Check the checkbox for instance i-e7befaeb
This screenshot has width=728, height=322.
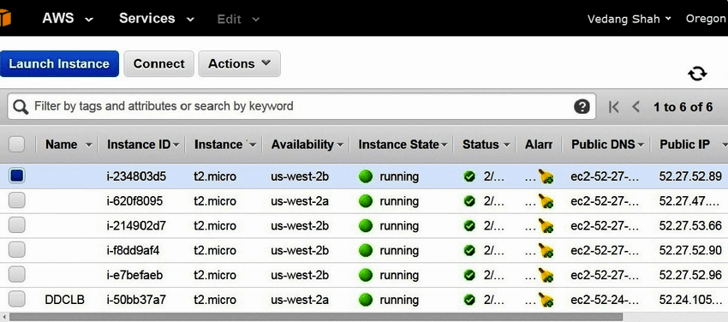17,274
